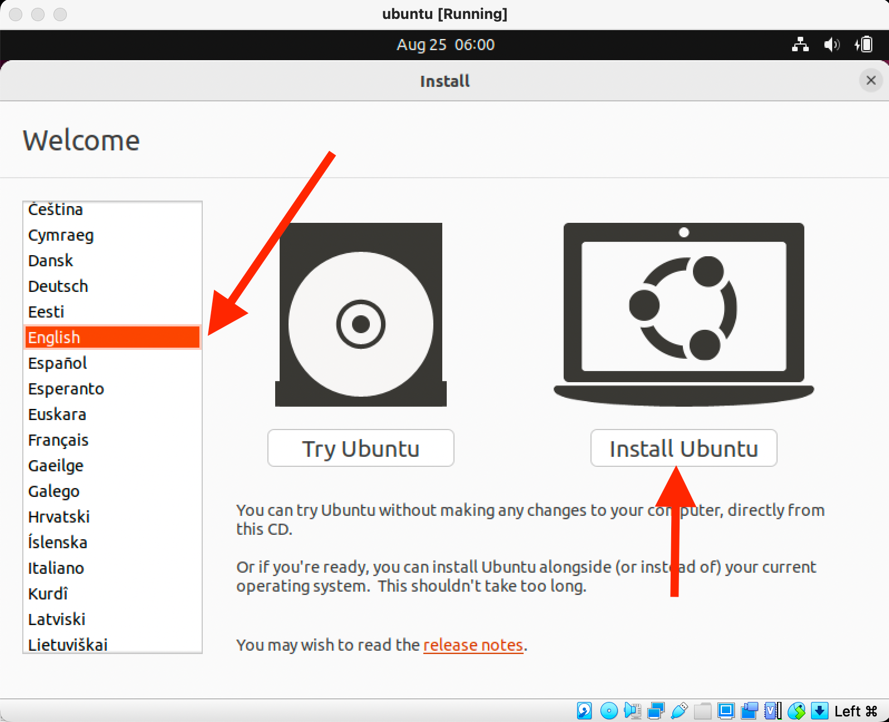Click the VirtualBox display settings icon
Viewport: 889px width, 722px height.
tap(726, 711)
